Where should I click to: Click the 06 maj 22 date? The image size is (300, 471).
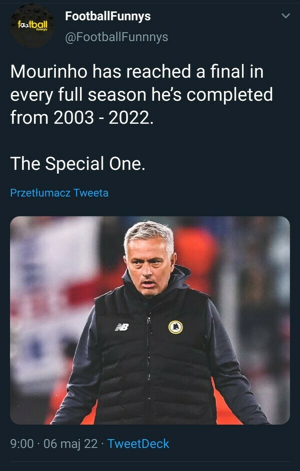[x=70, y=443]
